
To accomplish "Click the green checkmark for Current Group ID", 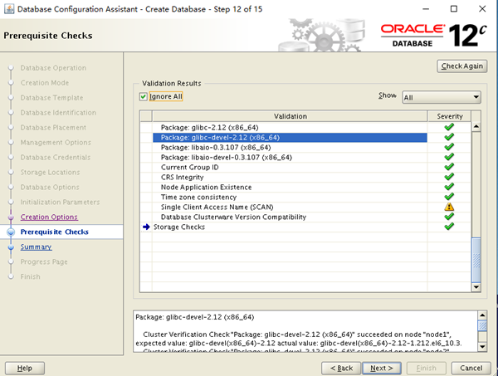I will [449, 167].
